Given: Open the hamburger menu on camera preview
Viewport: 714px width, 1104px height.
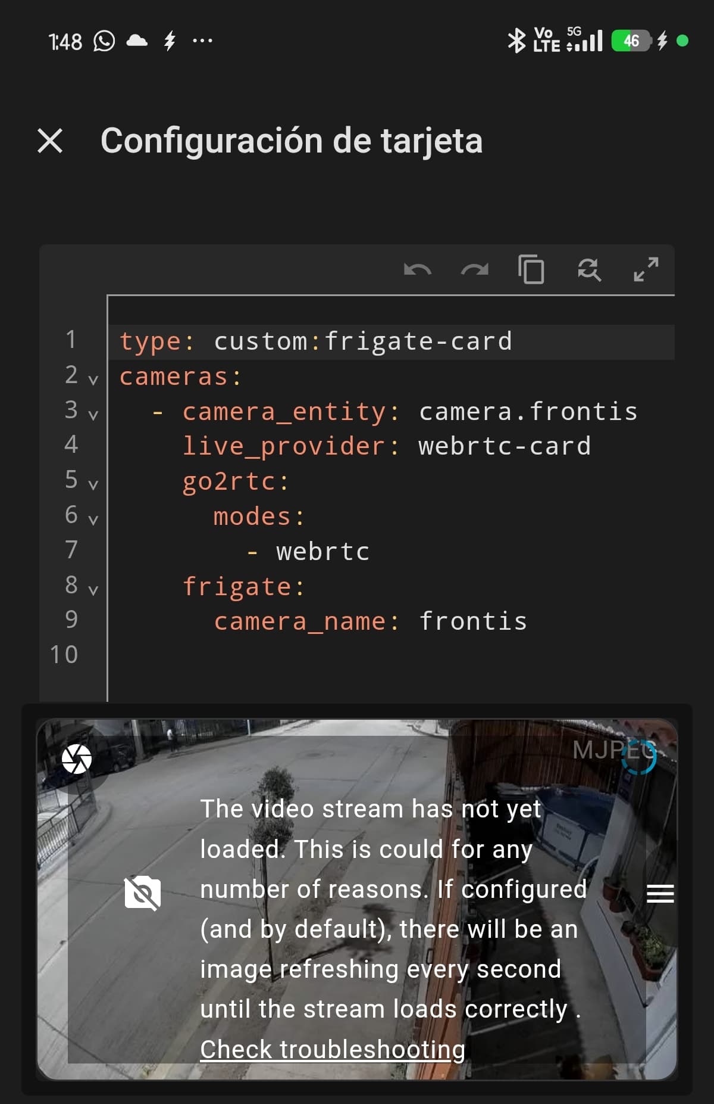Looking at the screenshot, I should [x=660, y=893].
